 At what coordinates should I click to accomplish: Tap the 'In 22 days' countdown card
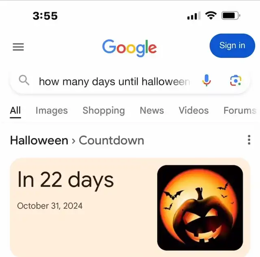pyautogui.click(x=130, y=207)
